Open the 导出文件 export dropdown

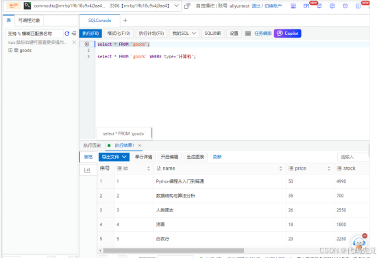pos(114,157)
